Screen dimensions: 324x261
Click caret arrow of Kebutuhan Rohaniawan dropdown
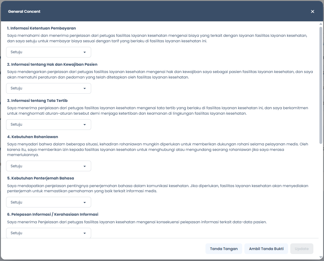(x=84, y=166)
